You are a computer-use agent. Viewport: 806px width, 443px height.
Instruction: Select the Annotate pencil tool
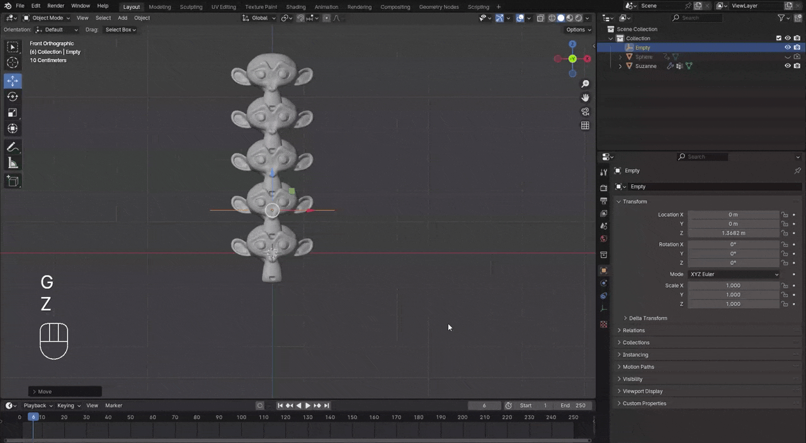point(13,147)
